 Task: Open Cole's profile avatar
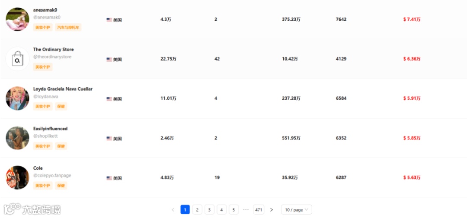click(x=18, y=177)
